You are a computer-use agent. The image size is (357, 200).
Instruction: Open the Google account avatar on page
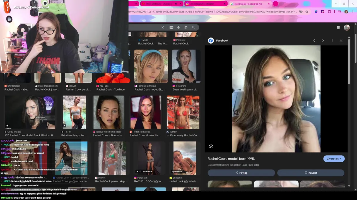click(x=347, y=27)
